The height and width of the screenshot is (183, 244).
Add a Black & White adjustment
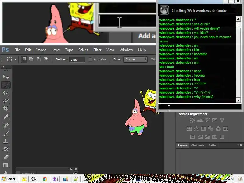[x=203, y=128]
